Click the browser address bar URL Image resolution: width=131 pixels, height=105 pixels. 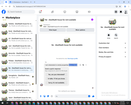31,7
